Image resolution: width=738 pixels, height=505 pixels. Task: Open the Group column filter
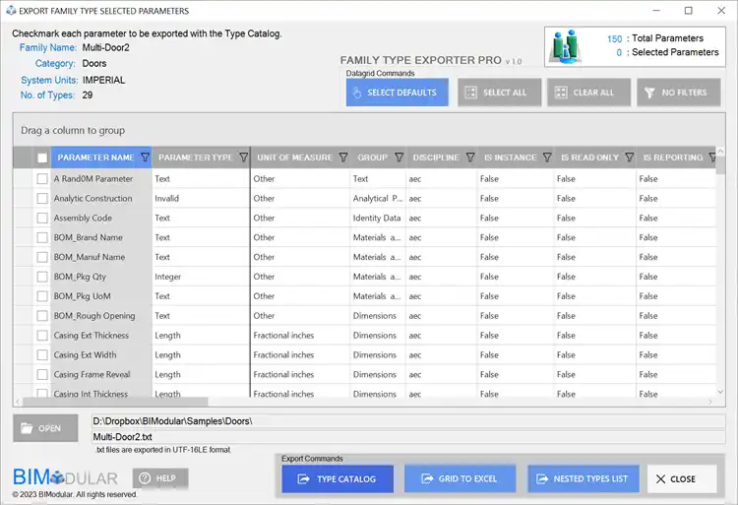(x=400, y=158)
